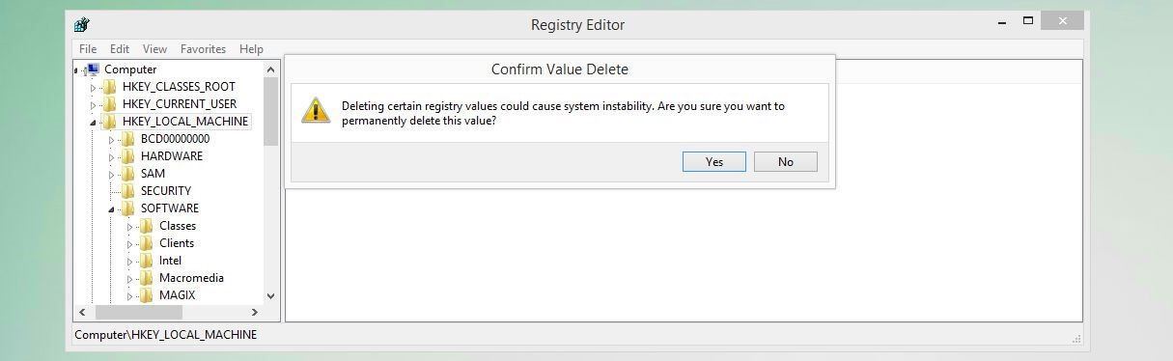
Task: Click the Classes folder icon
Action: 147,226
